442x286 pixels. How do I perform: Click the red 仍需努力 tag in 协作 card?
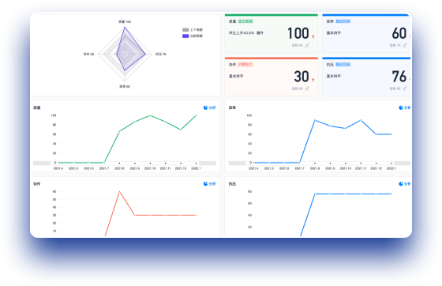pos(245,64)
